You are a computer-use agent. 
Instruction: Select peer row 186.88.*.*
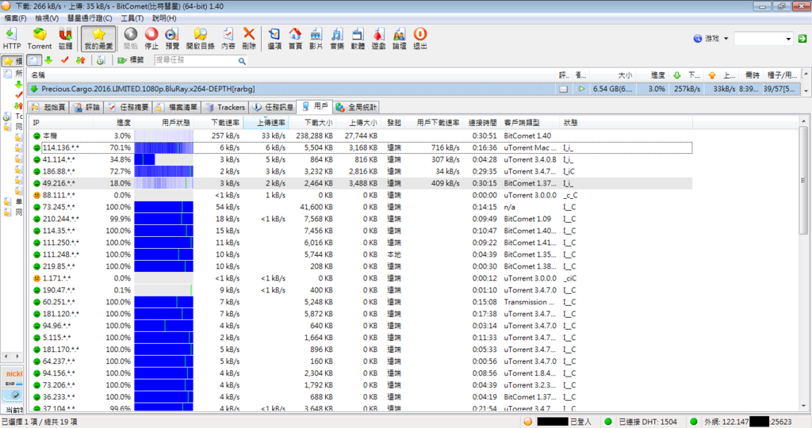[x=361, y=171]
